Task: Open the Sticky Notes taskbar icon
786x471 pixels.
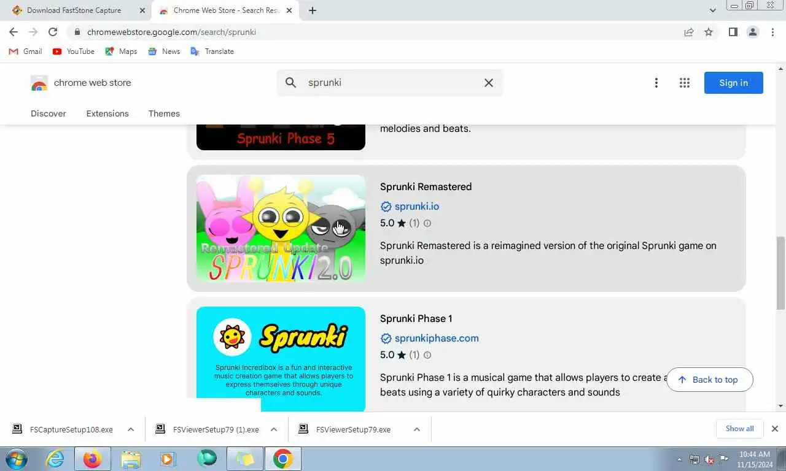Action: tap(245, 459)
